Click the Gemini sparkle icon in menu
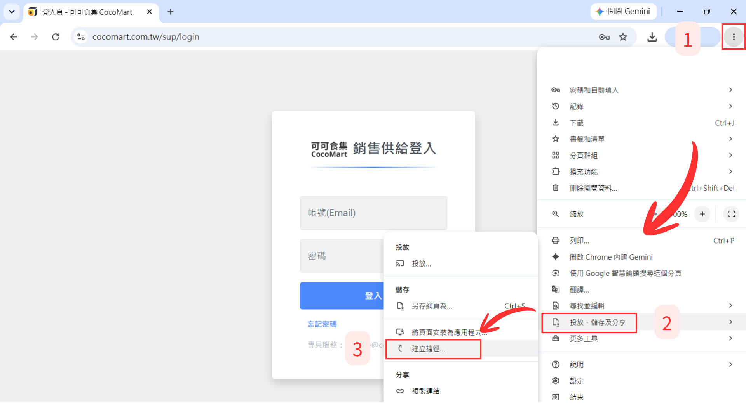Image resolution: width=746 pixels, height=419 pixels. (x=556, y=257)
